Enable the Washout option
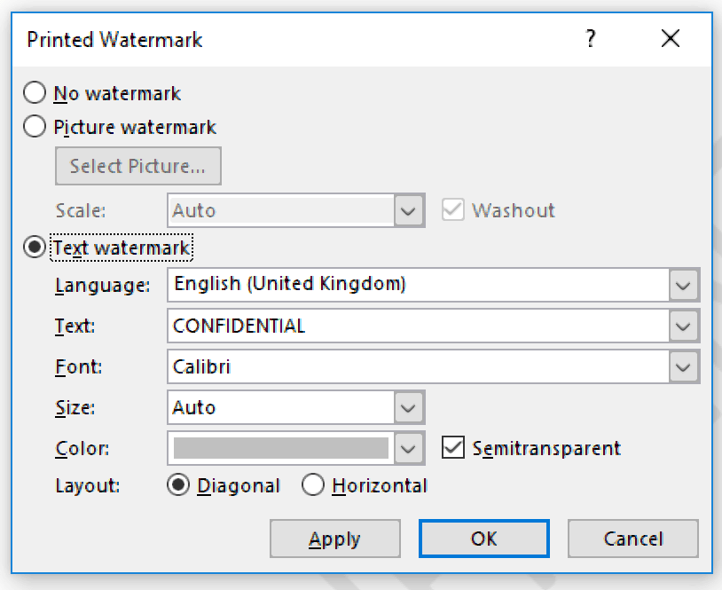The width and height of the screenshot is (722, 590). pos(453,210)
